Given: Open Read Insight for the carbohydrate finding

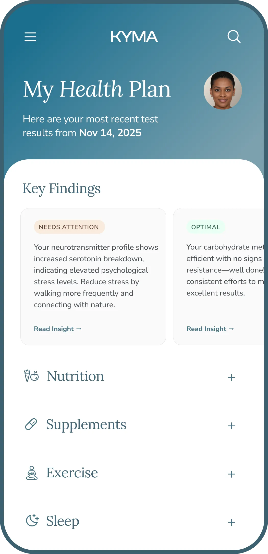Looking at the screenshot, I should [206, 329].
